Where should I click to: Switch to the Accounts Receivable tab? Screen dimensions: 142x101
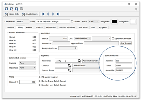(x=67, y=27)
